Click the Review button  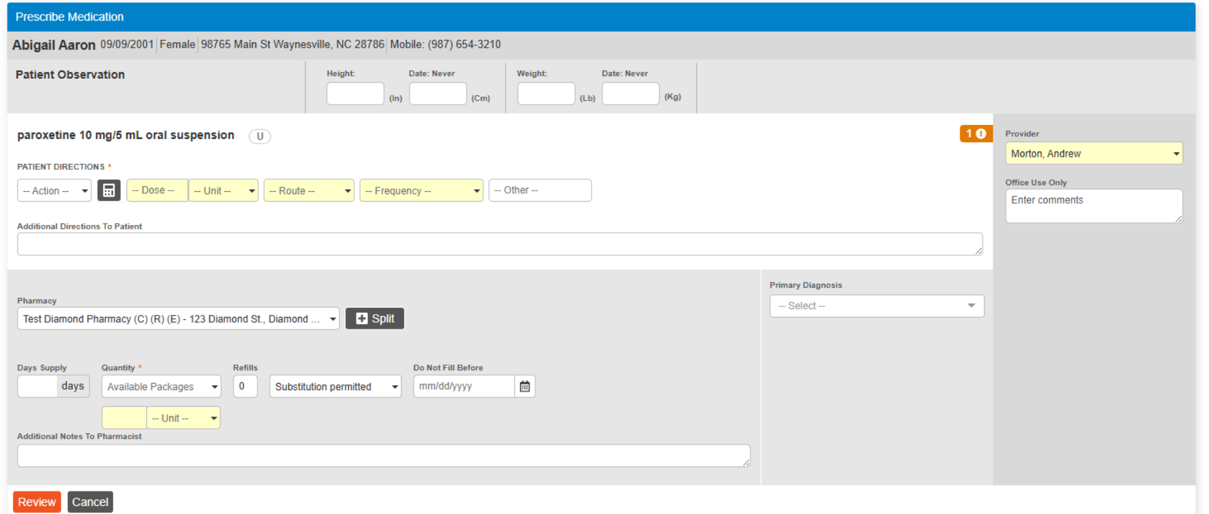[x=37, y=502]
